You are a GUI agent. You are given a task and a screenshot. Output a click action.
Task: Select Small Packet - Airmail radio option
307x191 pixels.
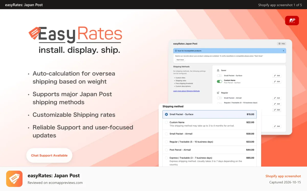point(167,134)
